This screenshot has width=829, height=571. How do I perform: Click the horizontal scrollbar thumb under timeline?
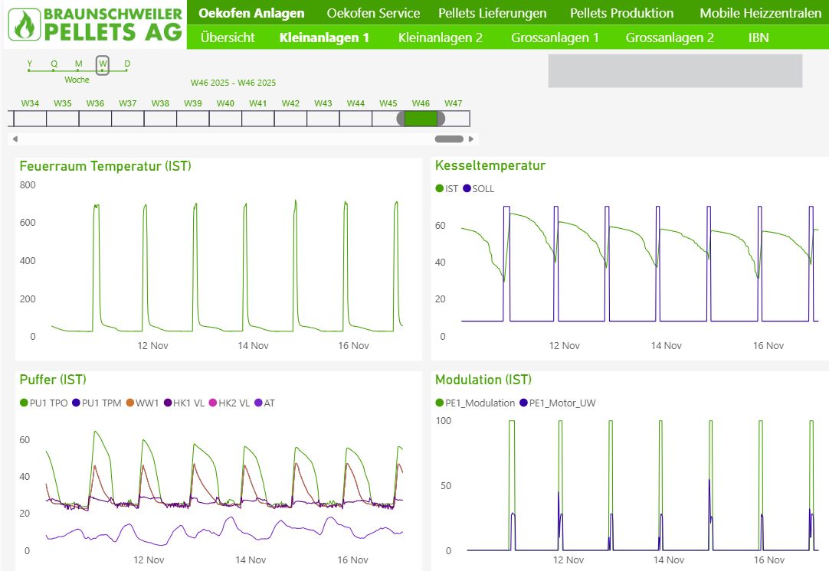(449, 139)
